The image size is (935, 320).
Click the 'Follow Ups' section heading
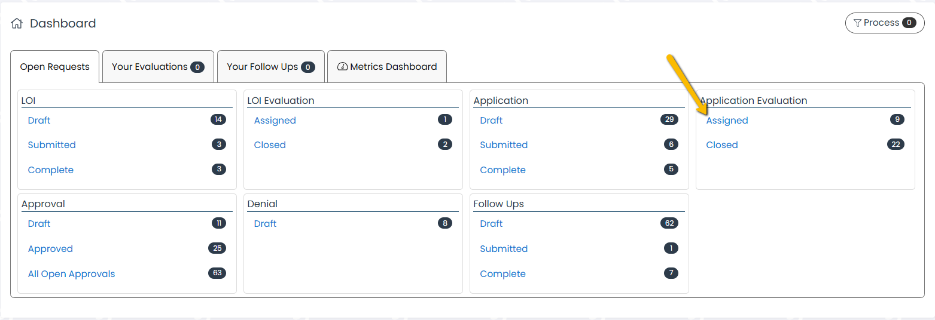[x=498, y=204]
